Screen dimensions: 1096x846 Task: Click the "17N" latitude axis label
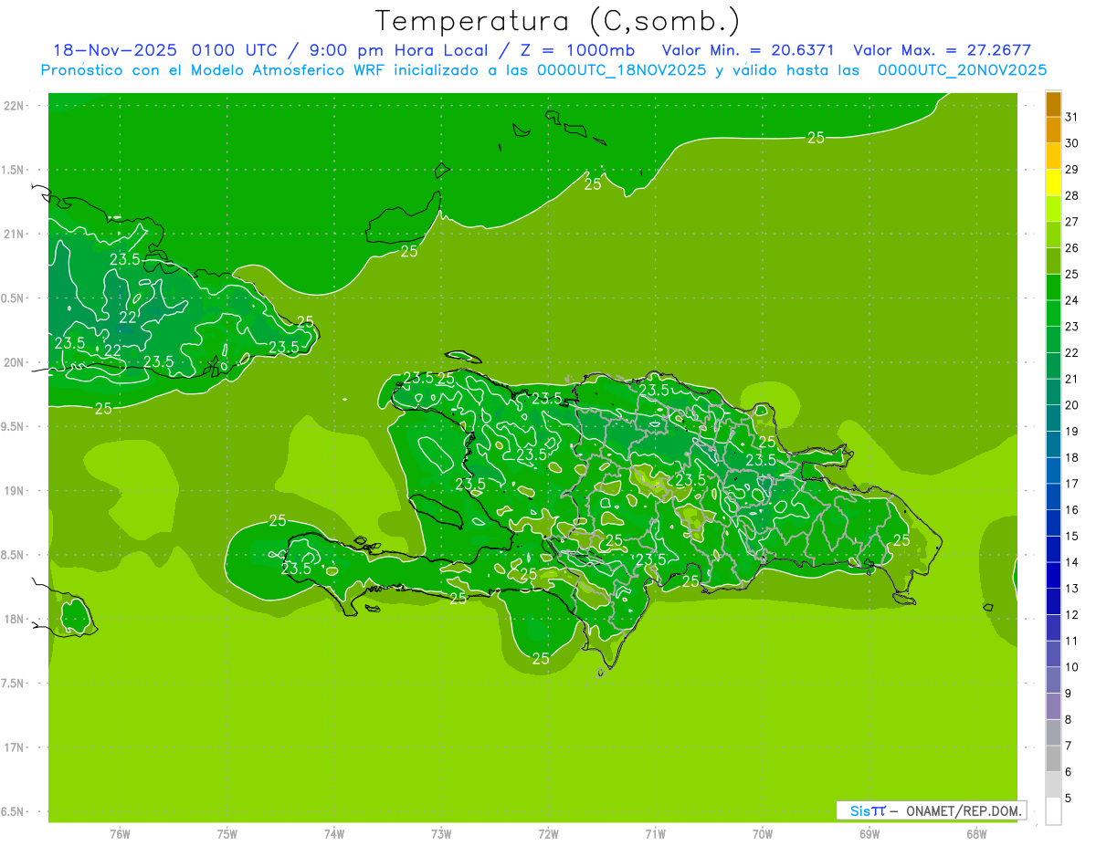[15, 747]
